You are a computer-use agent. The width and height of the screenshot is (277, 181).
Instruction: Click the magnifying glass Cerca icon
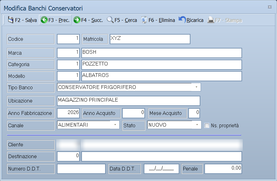[x=110, y=20]
